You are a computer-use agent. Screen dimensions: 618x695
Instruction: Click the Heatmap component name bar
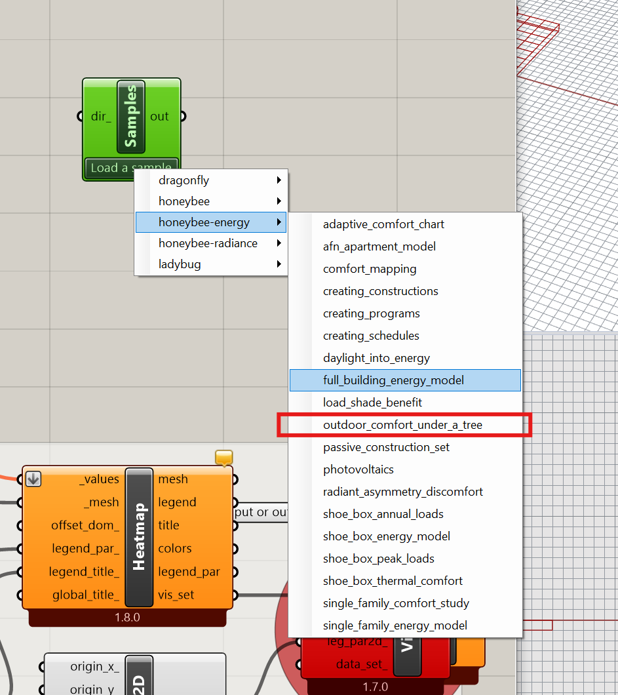tap(139, 537)
